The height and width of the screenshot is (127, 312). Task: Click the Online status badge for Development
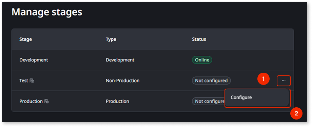(x=202, y=60)
